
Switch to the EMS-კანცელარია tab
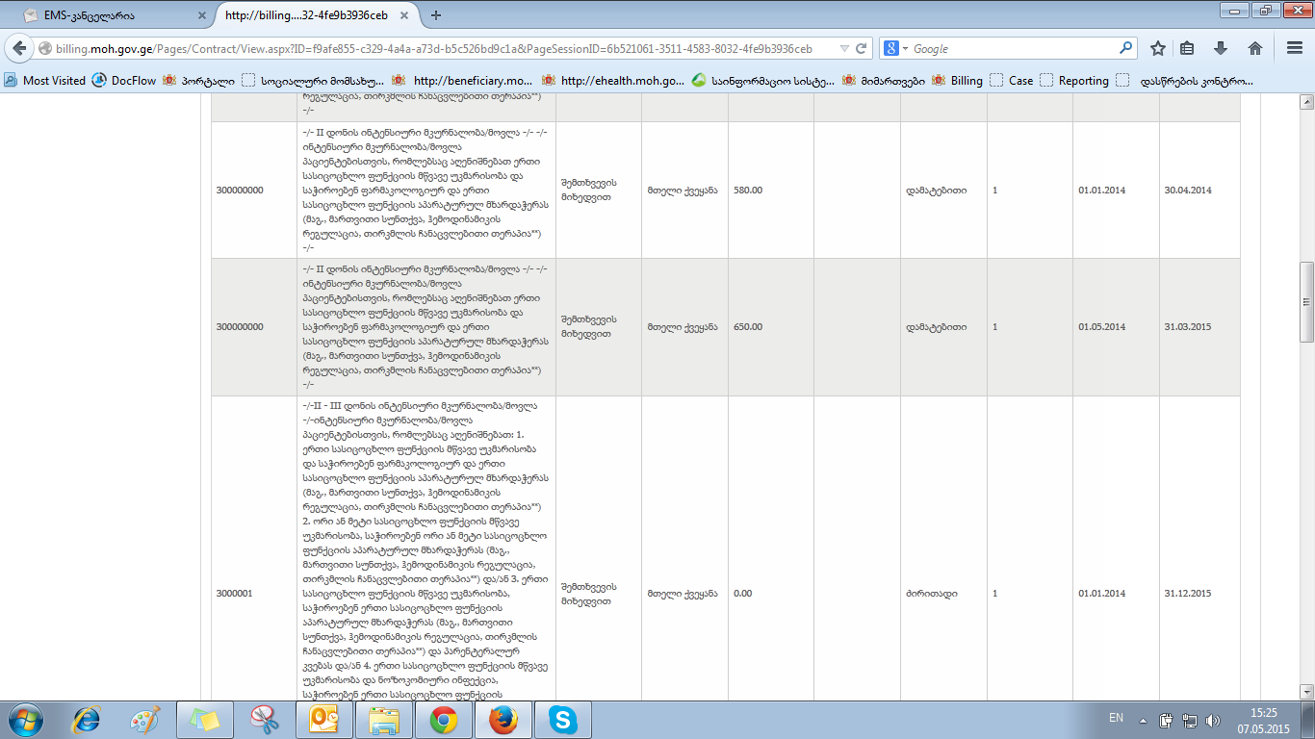click(106, 15)
